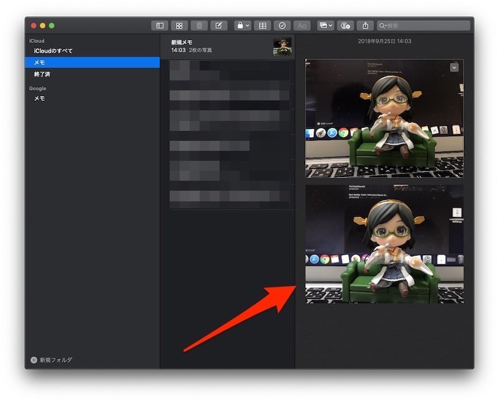Select the メモ folder under iCloud
The width and height of the screenshot is (499, 402).
tap(39, 62)
